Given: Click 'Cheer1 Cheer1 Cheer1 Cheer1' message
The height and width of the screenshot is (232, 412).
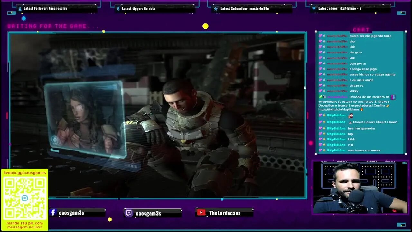Looking at the screenshot, I should tap(375, 122).
